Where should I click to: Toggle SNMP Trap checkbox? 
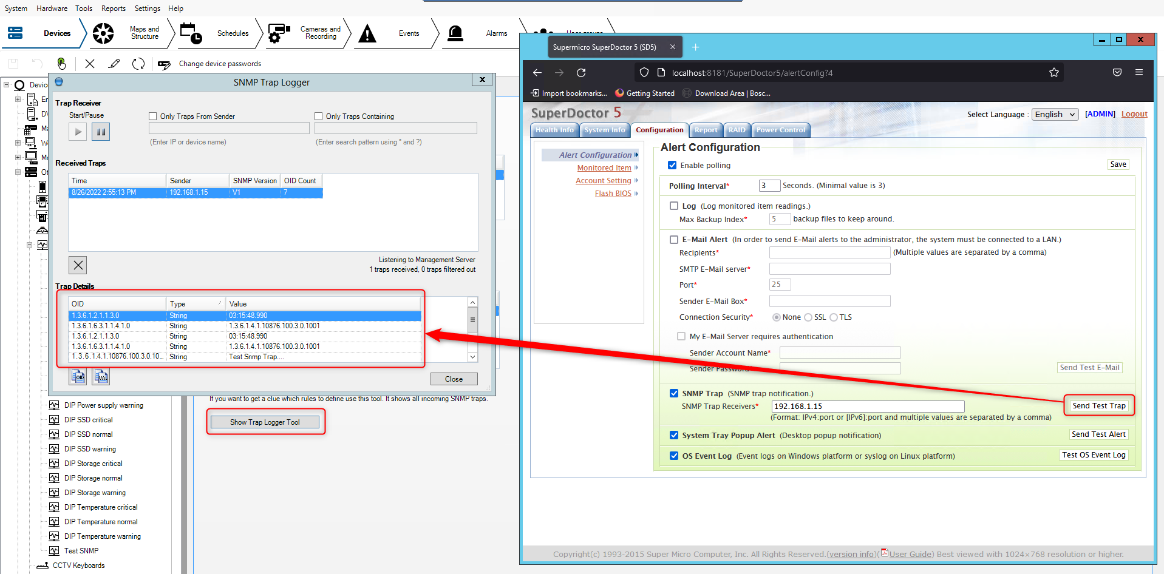[x=674, y=393]
